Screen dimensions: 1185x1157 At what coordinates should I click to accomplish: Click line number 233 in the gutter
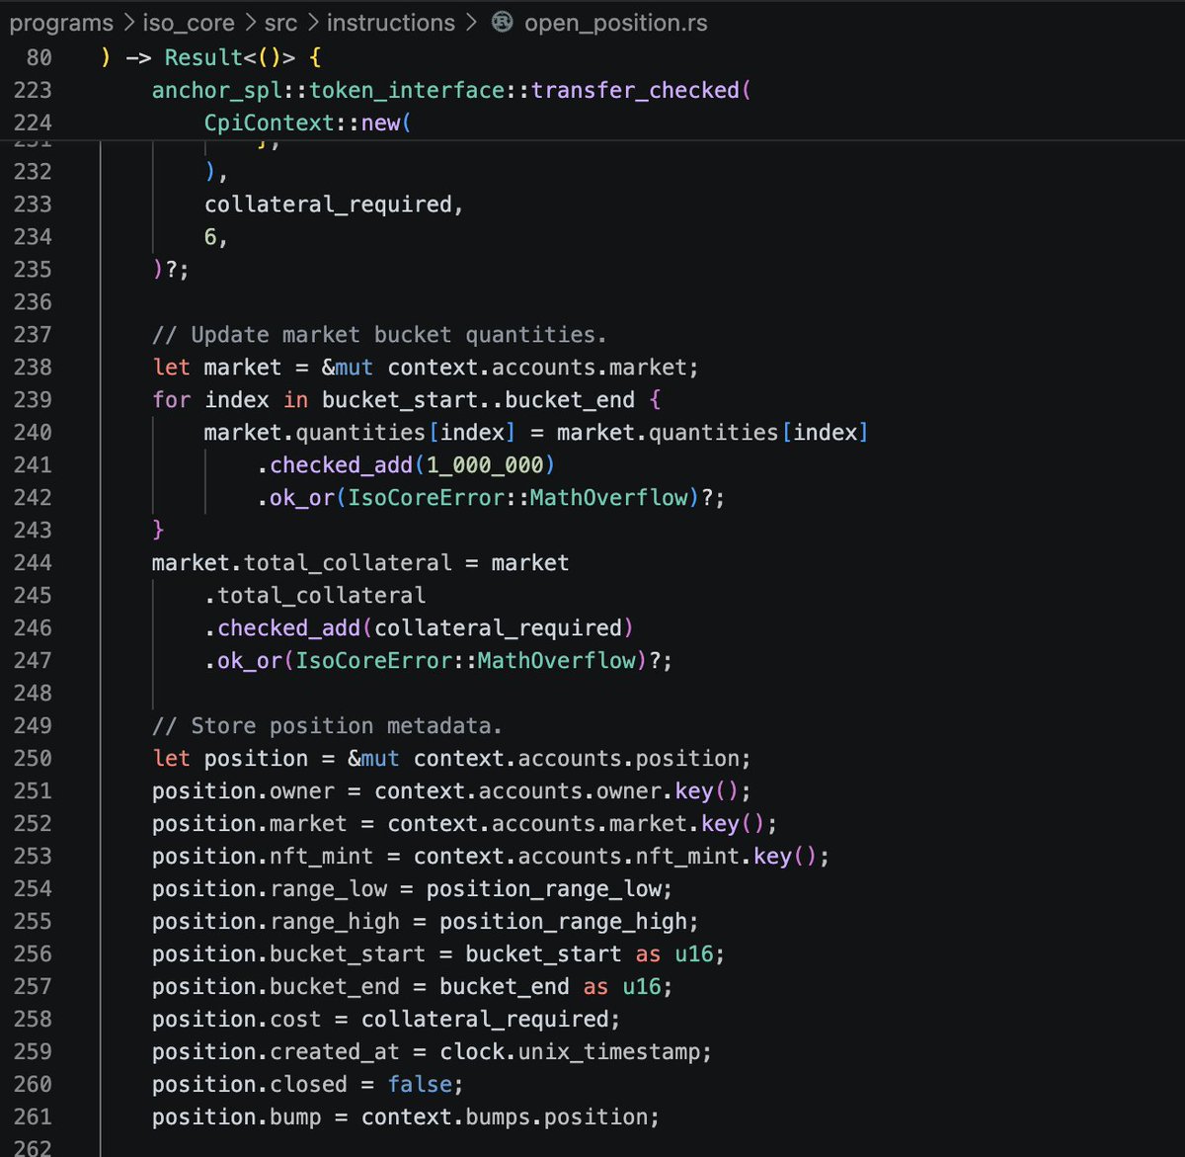tap(33, 204)
